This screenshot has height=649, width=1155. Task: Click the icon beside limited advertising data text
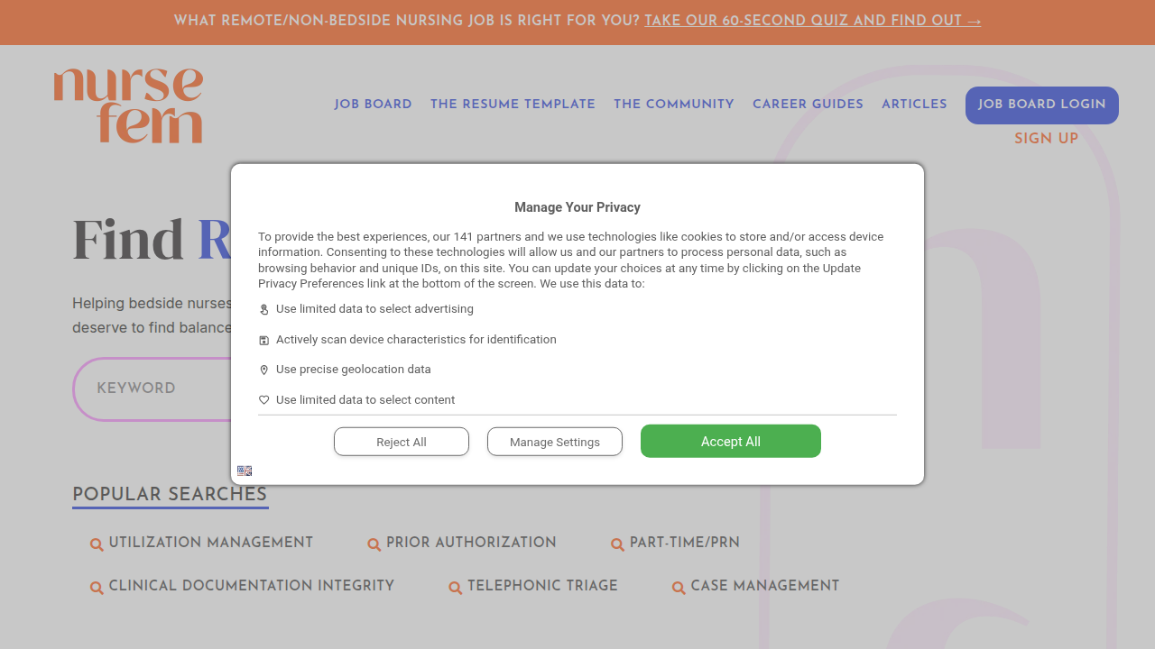[x=263, y=309]
